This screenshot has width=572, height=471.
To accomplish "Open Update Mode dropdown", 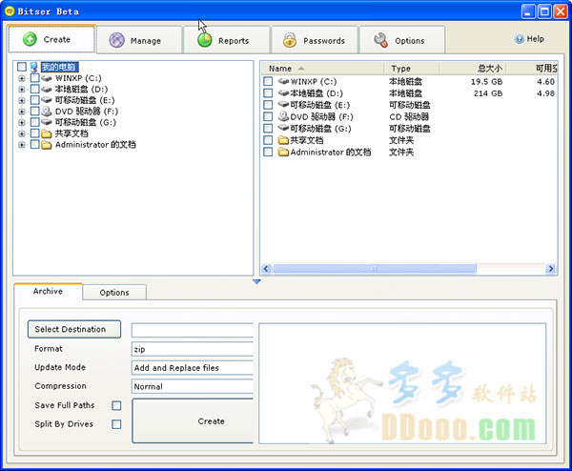I will (x=193, y=368).
